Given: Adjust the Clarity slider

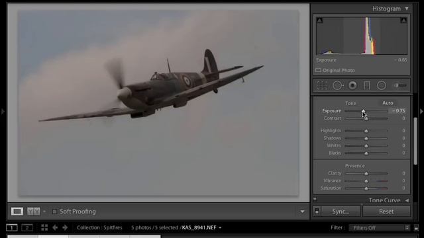Looking at the screenshot, I should 366,173.
